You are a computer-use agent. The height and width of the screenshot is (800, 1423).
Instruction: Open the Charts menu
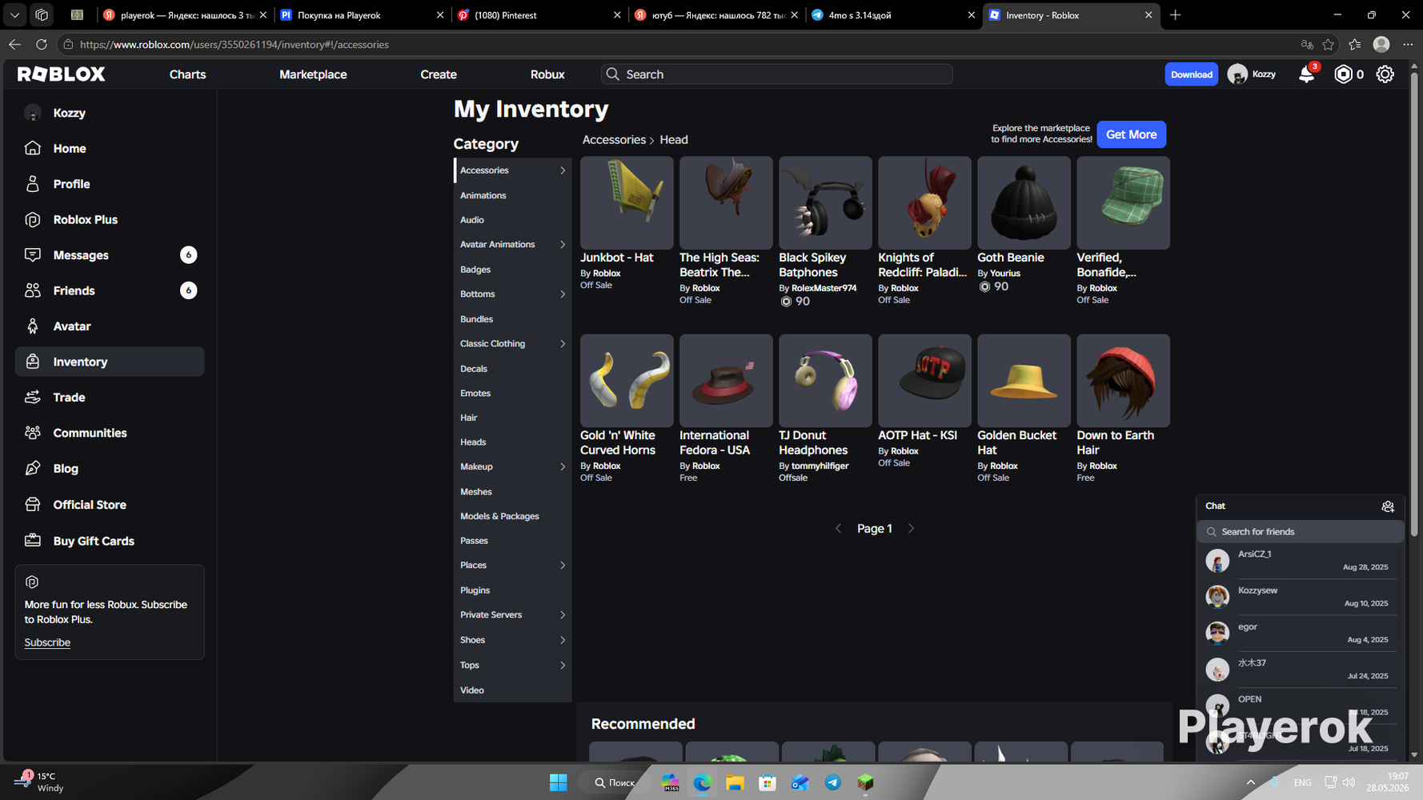pos(187,74)
